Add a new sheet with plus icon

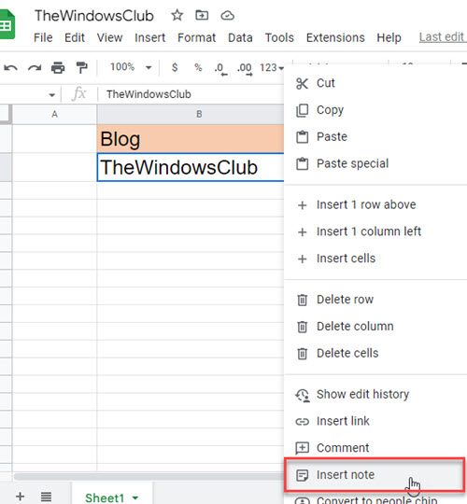20,497
